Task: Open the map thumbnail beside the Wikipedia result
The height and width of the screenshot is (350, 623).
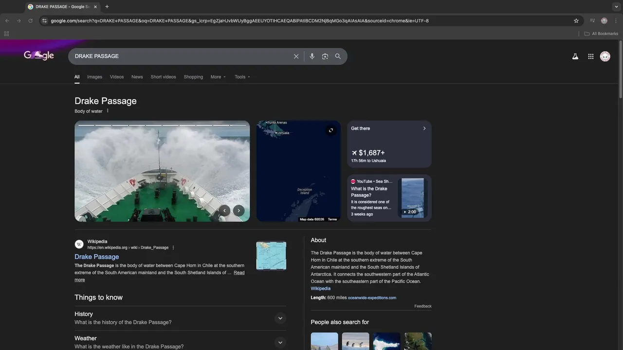Action: (271, 256)
